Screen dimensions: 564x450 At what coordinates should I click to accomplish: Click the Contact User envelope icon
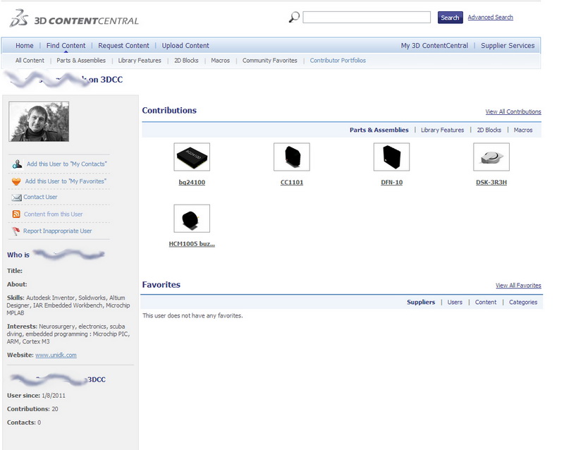coord(16,197)
